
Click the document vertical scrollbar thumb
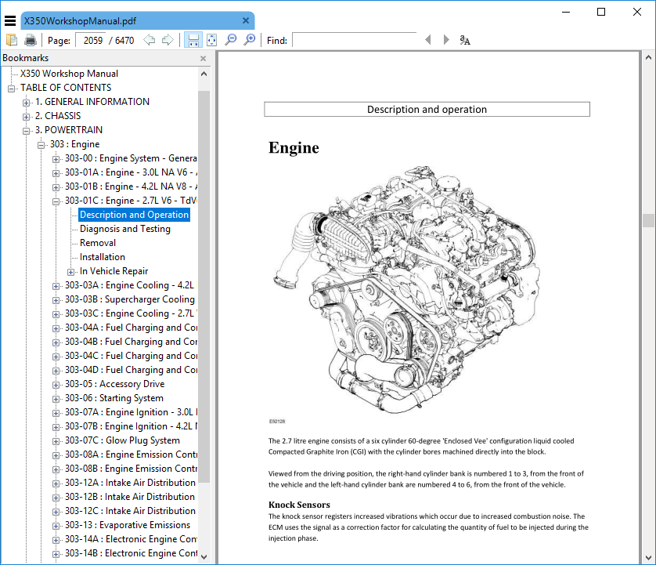648,220
